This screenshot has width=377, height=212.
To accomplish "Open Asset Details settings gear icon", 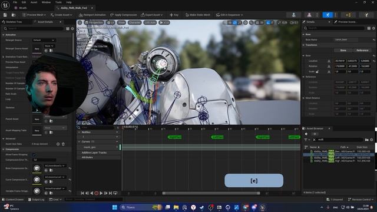I will (72, 29).
